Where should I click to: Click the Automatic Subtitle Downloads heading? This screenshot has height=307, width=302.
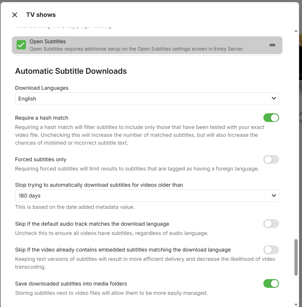tap(71, 71)
